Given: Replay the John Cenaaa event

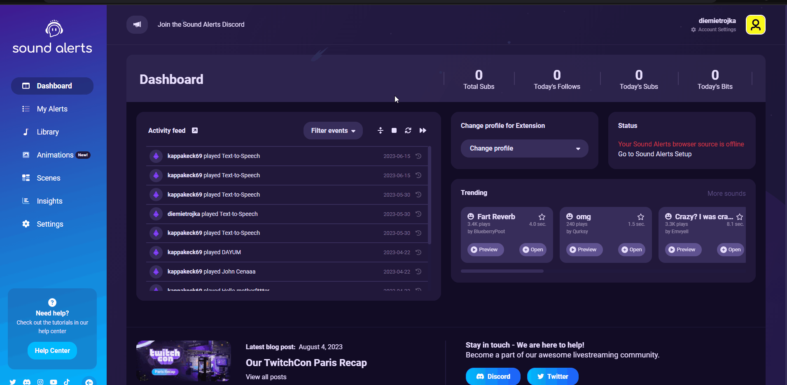Looking at the screenshot, I should [x=418, y=271].
